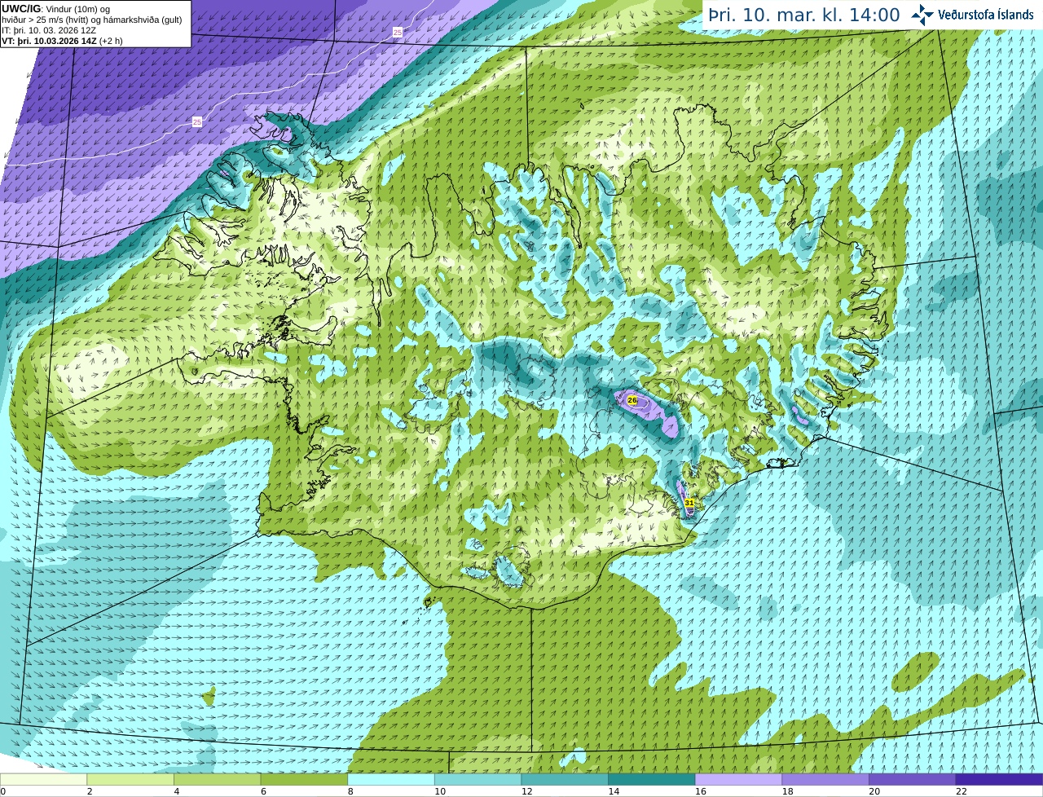The width and height of the screenshot is (1043, 797).
Task: Click the scale value 22 under the color bar
Action: (x=962, y=791)
